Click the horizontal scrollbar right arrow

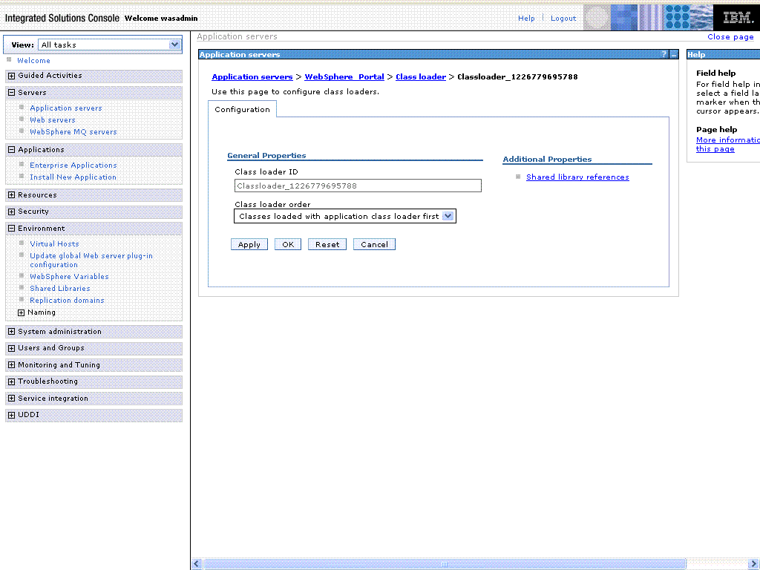[x=754, y=563]
